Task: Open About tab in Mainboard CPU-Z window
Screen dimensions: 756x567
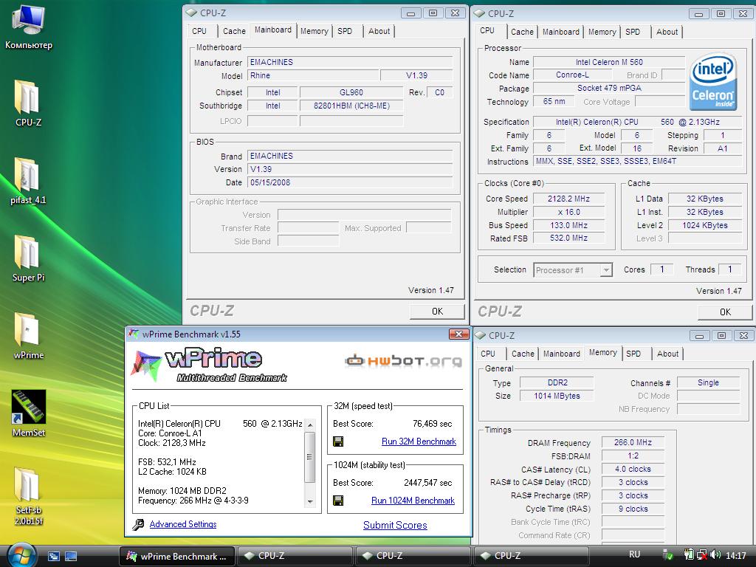Action: point(379,31)
